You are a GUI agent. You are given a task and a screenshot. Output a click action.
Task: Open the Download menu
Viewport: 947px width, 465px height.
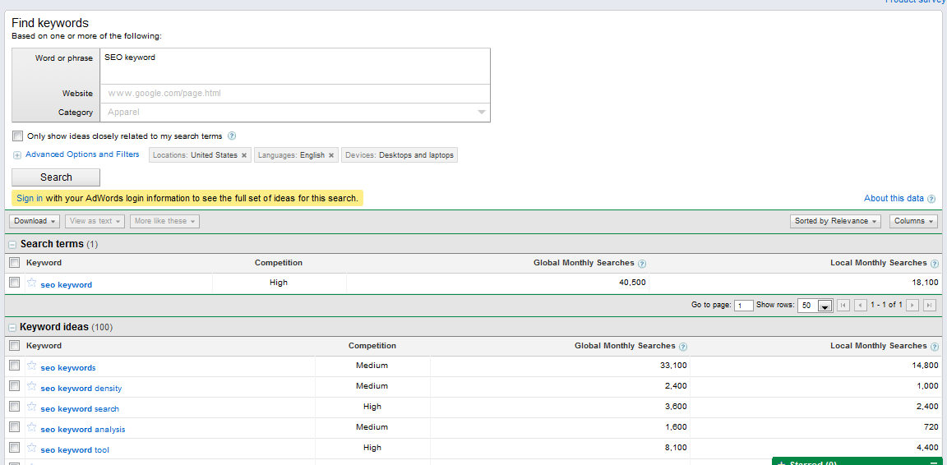click(x=35, y=221)
